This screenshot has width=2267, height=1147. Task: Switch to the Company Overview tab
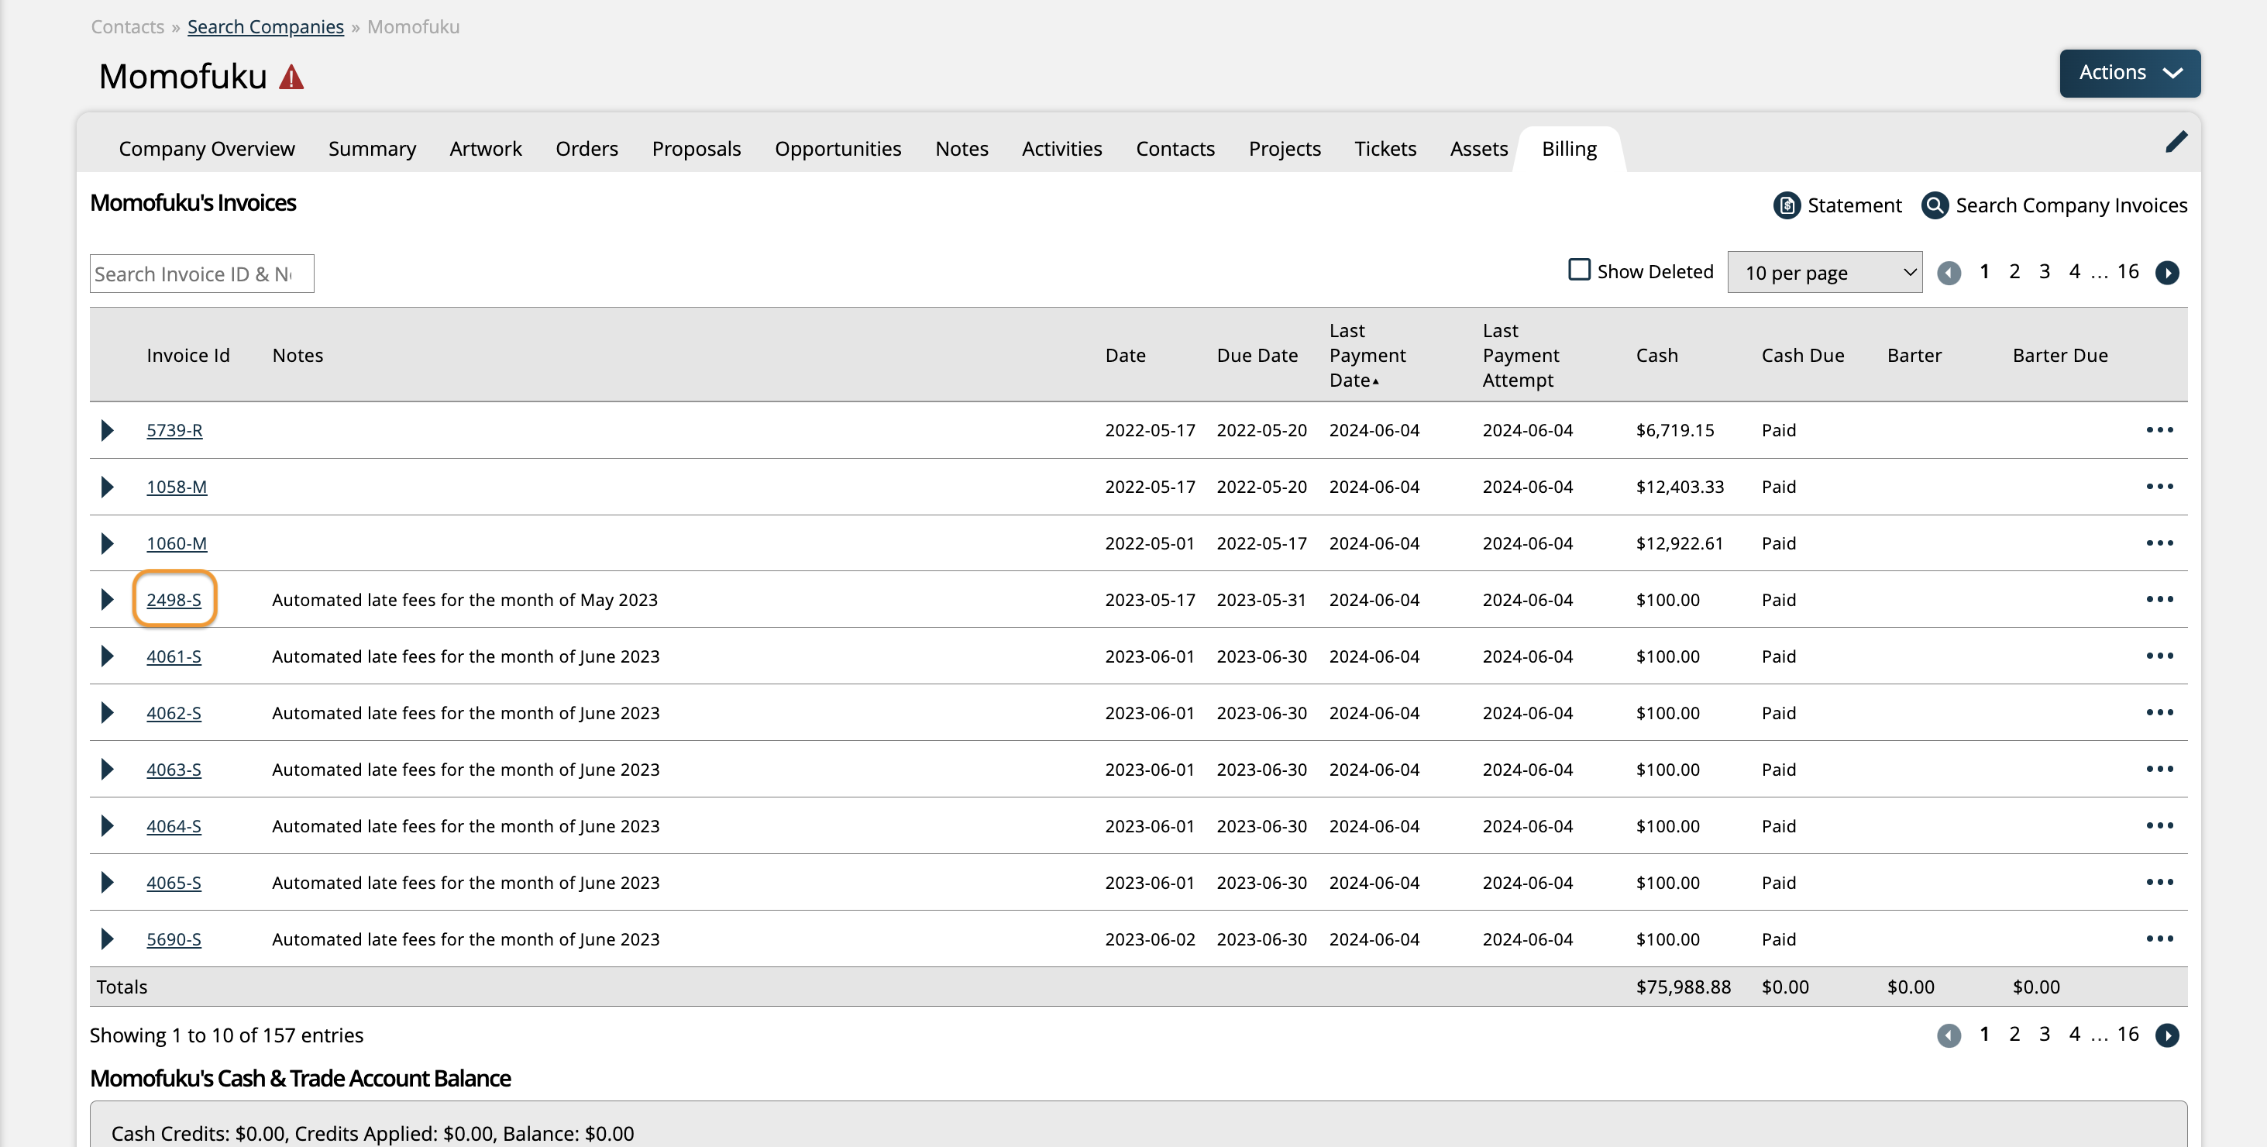click(207, 149)
